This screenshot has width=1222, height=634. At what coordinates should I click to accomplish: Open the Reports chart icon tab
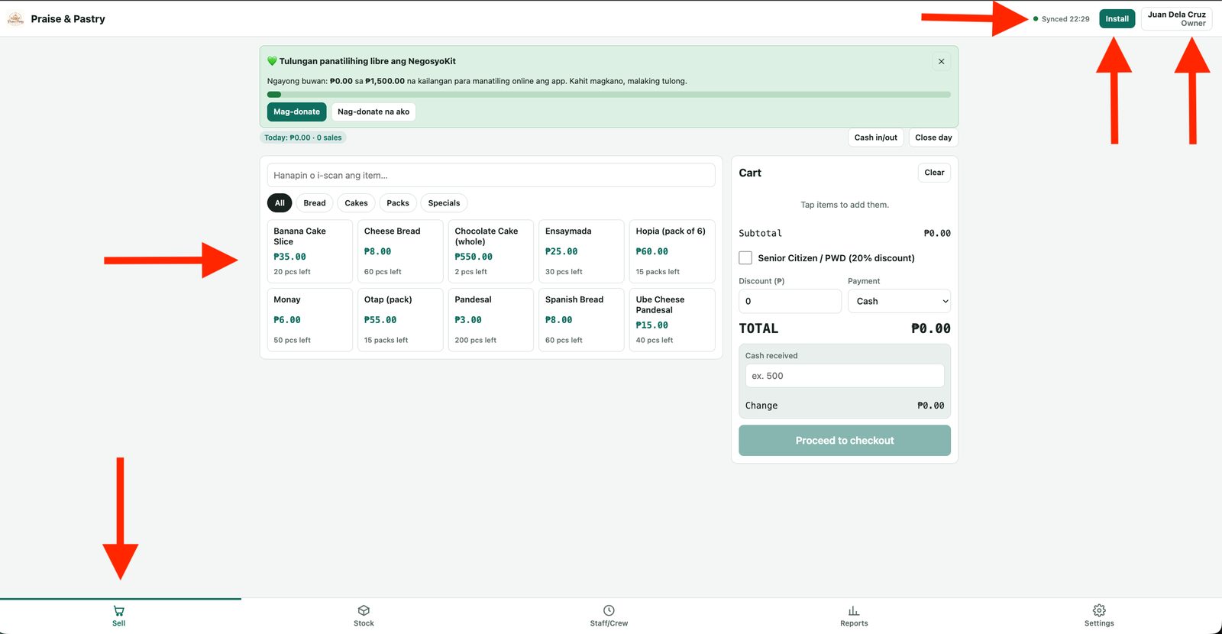tap(854, 616)
